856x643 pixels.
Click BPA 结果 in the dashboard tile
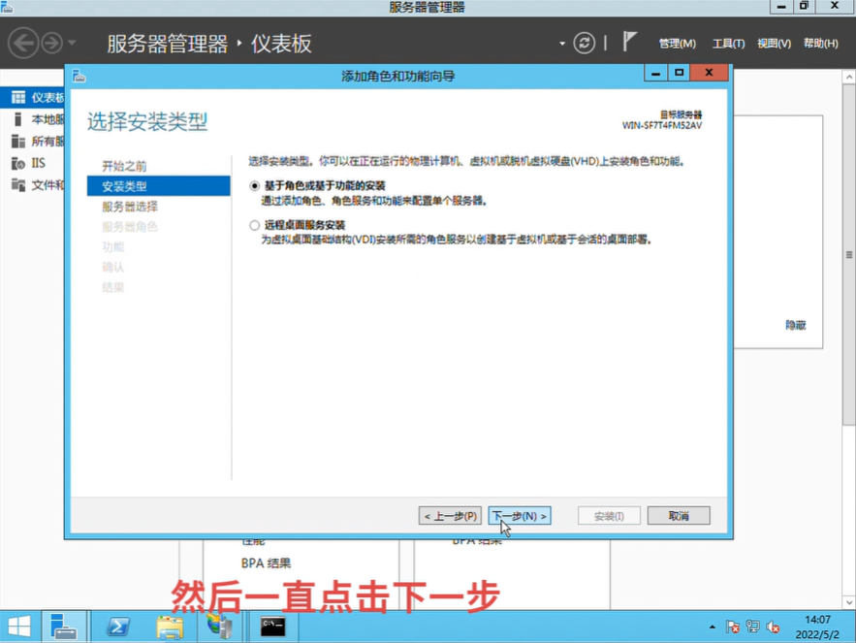click(266, 563)
